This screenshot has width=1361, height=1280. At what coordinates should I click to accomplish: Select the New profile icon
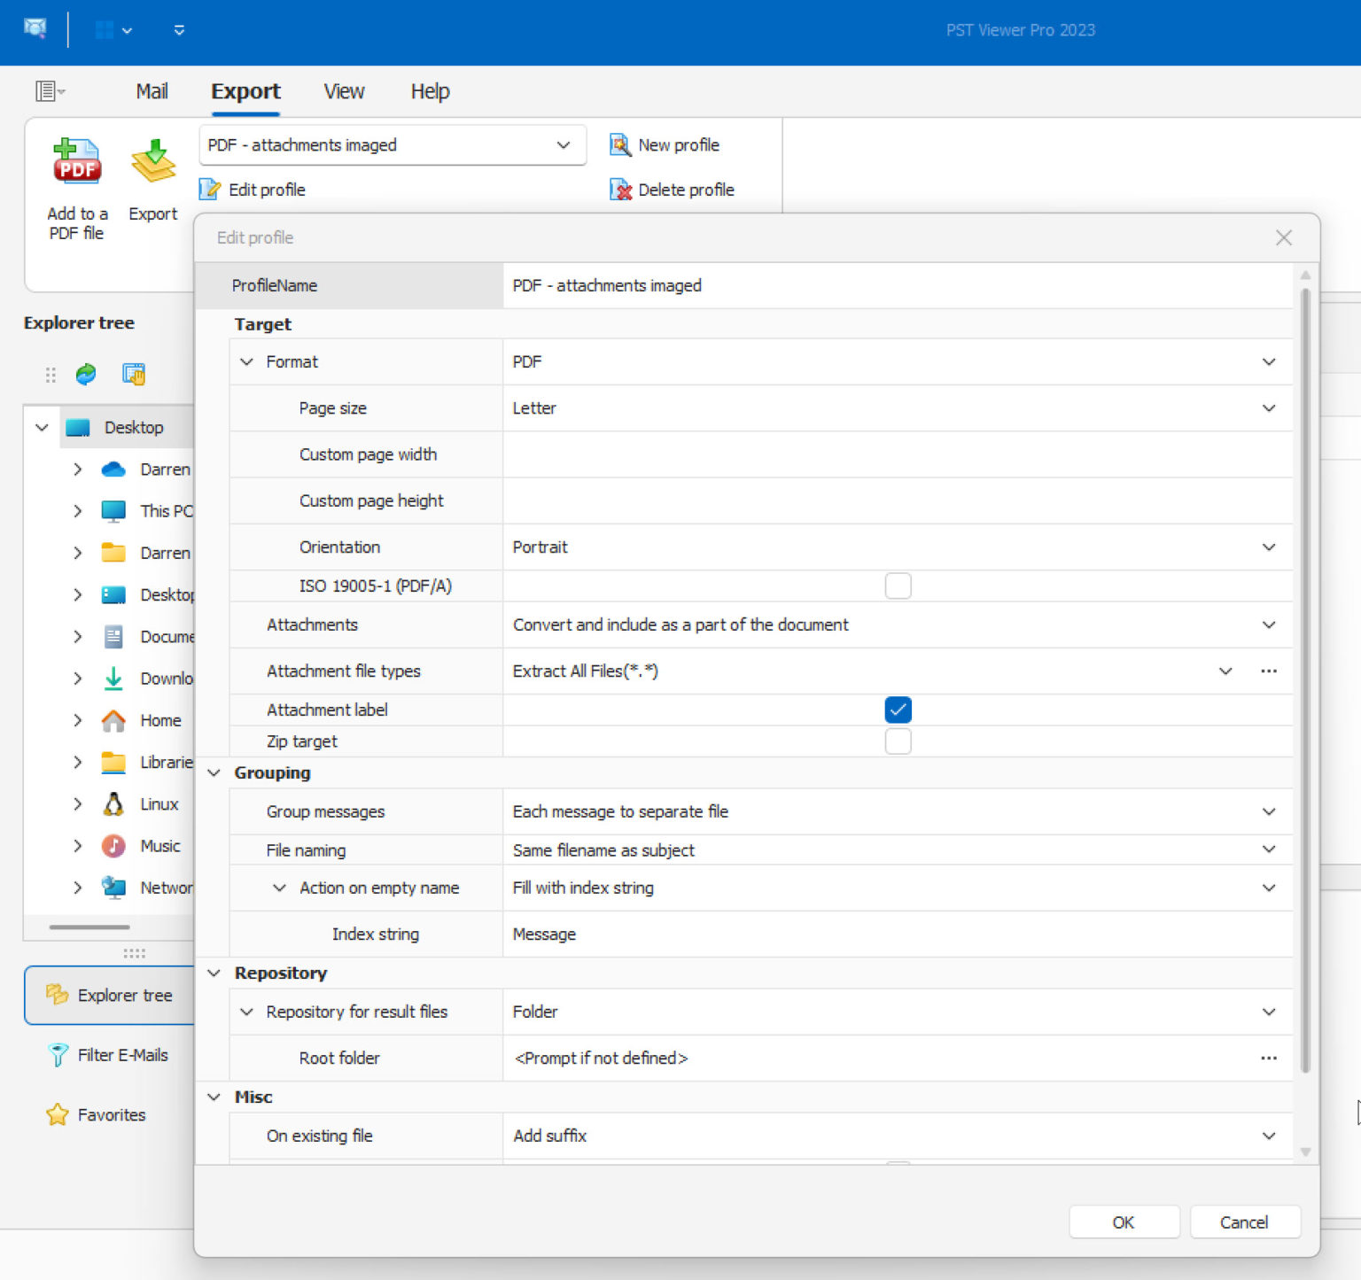tap(620, 144)
